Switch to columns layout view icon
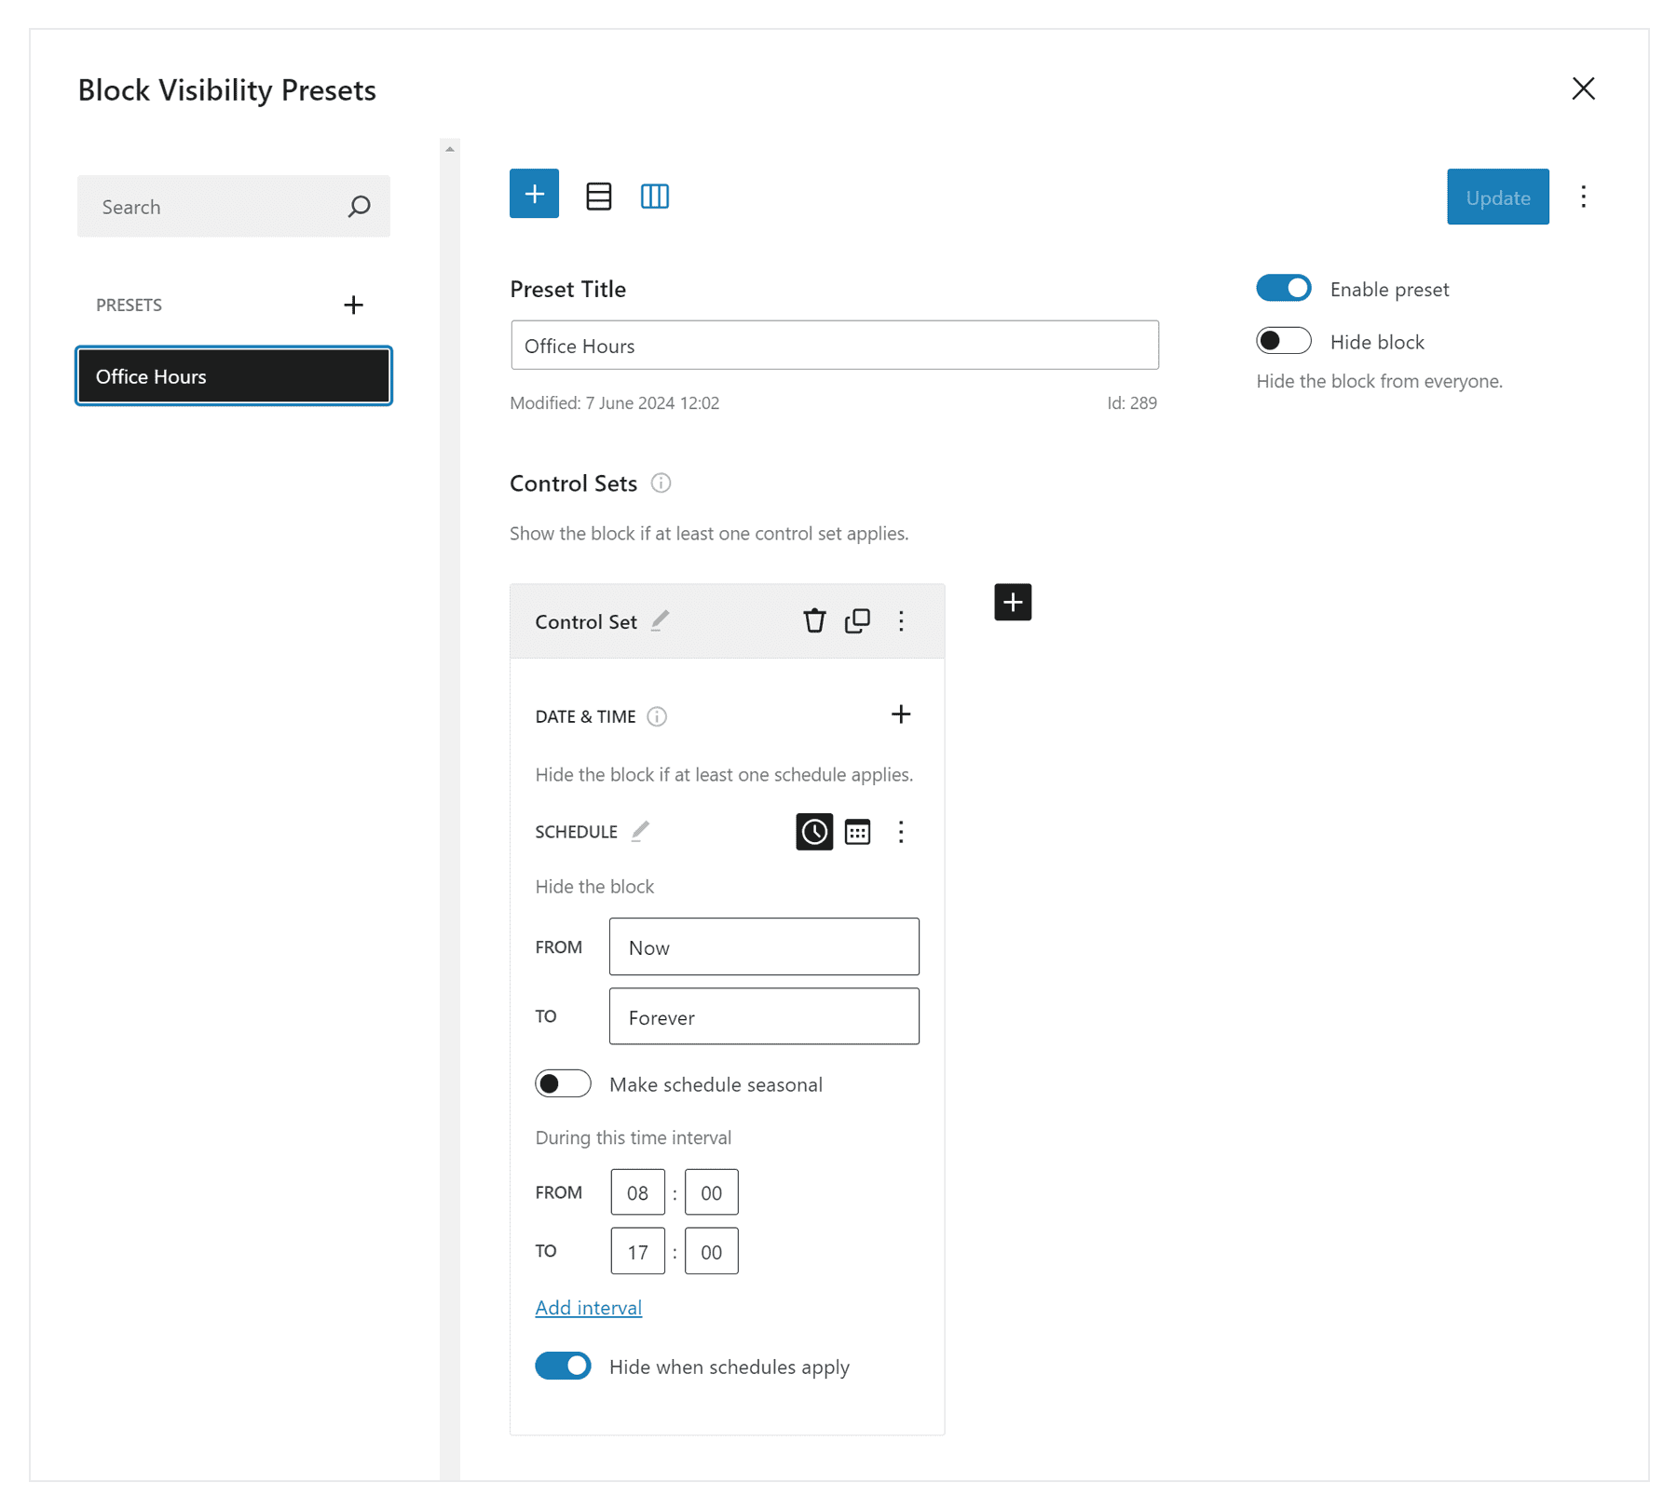The width and height of the screenshot is (1677, 1510). point(655,196)
